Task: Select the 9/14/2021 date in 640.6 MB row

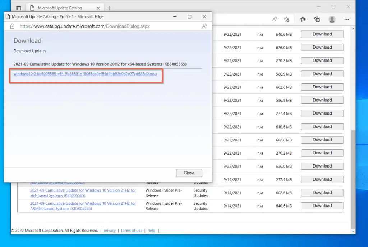Action: pos(233,206)
